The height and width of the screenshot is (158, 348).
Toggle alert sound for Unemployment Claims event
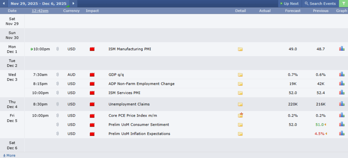[x=57, y=104]
